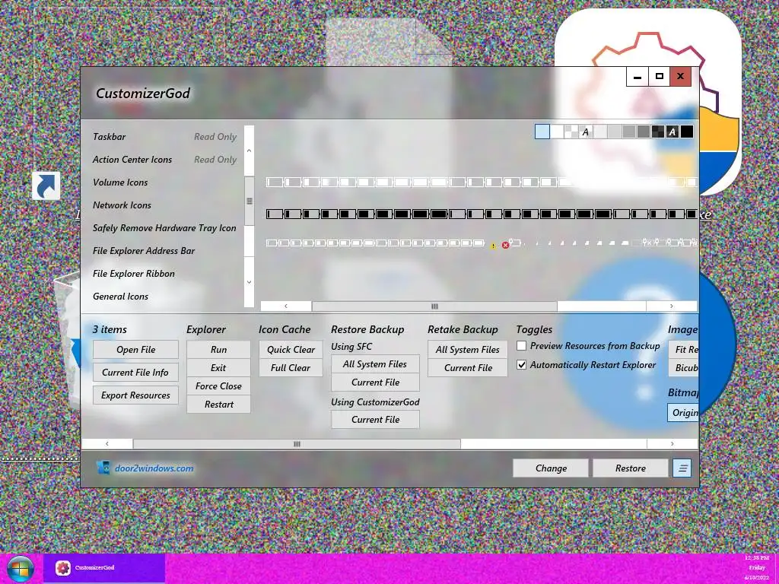779x584 pixels.
Task: Click the CustomizerGod taskbar icon
Action: pyautogui.click(x=63, y=567)
